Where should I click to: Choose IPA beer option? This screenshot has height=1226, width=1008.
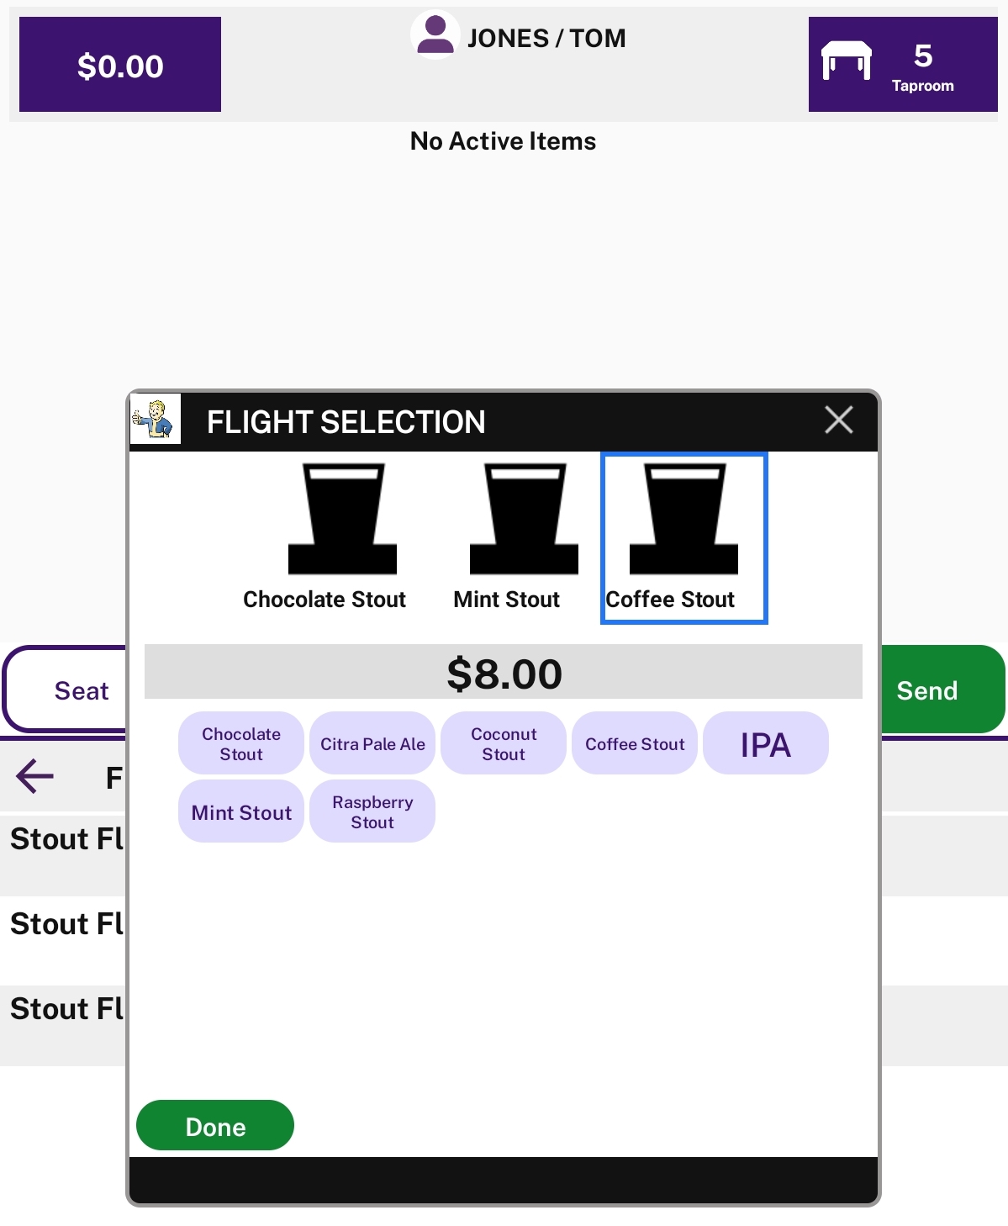(766, 743)
